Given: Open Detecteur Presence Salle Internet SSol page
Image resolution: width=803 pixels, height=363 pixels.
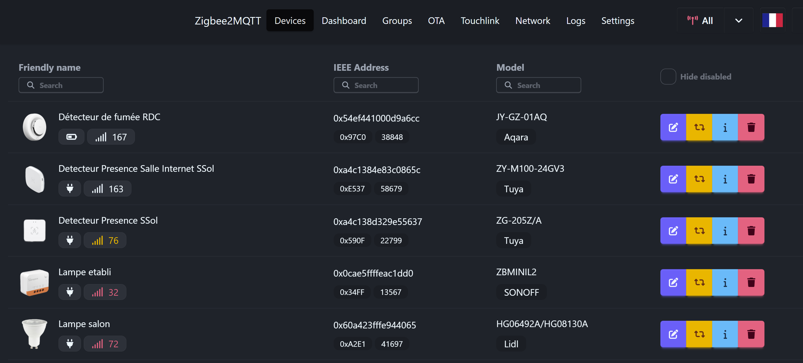Looking at the screenshot, I should [136, 169].
